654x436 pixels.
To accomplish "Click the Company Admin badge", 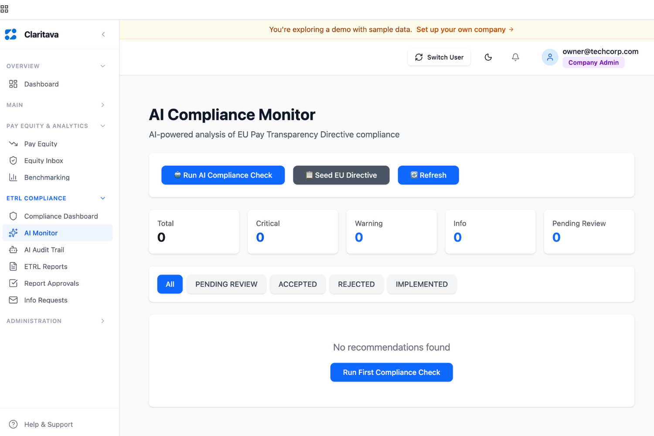I will point(593,62).
